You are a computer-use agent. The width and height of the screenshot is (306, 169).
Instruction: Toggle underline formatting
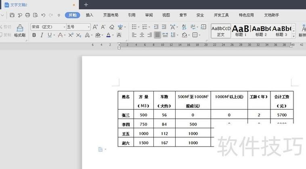pyautogui.click(x=50, y=35)
